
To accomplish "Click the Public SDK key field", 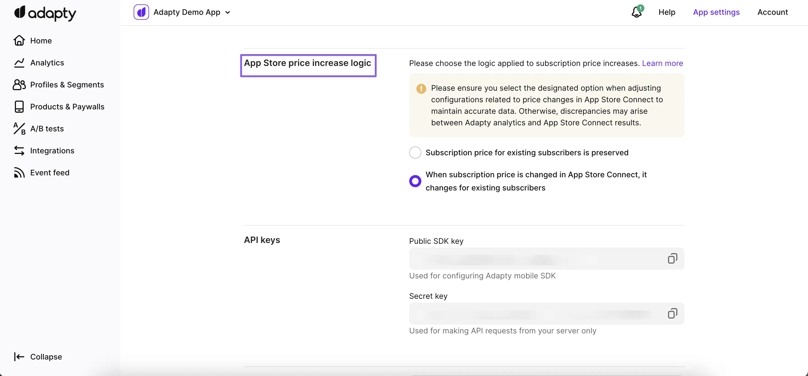I will (x=533, y=259).
